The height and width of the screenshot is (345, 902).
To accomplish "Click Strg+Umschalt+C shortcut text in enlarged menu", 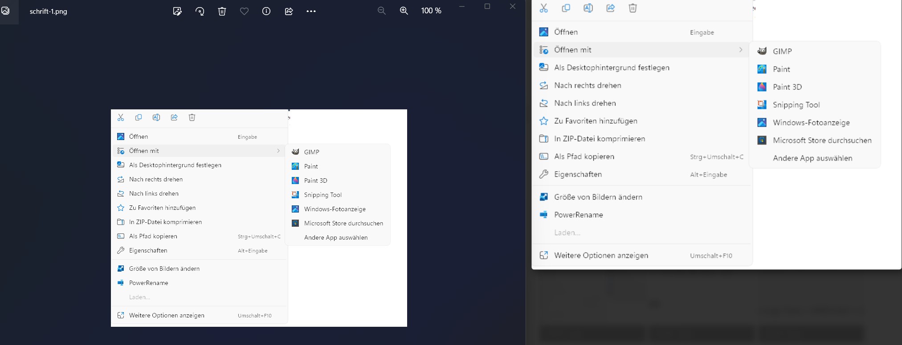I will [717, 157].
